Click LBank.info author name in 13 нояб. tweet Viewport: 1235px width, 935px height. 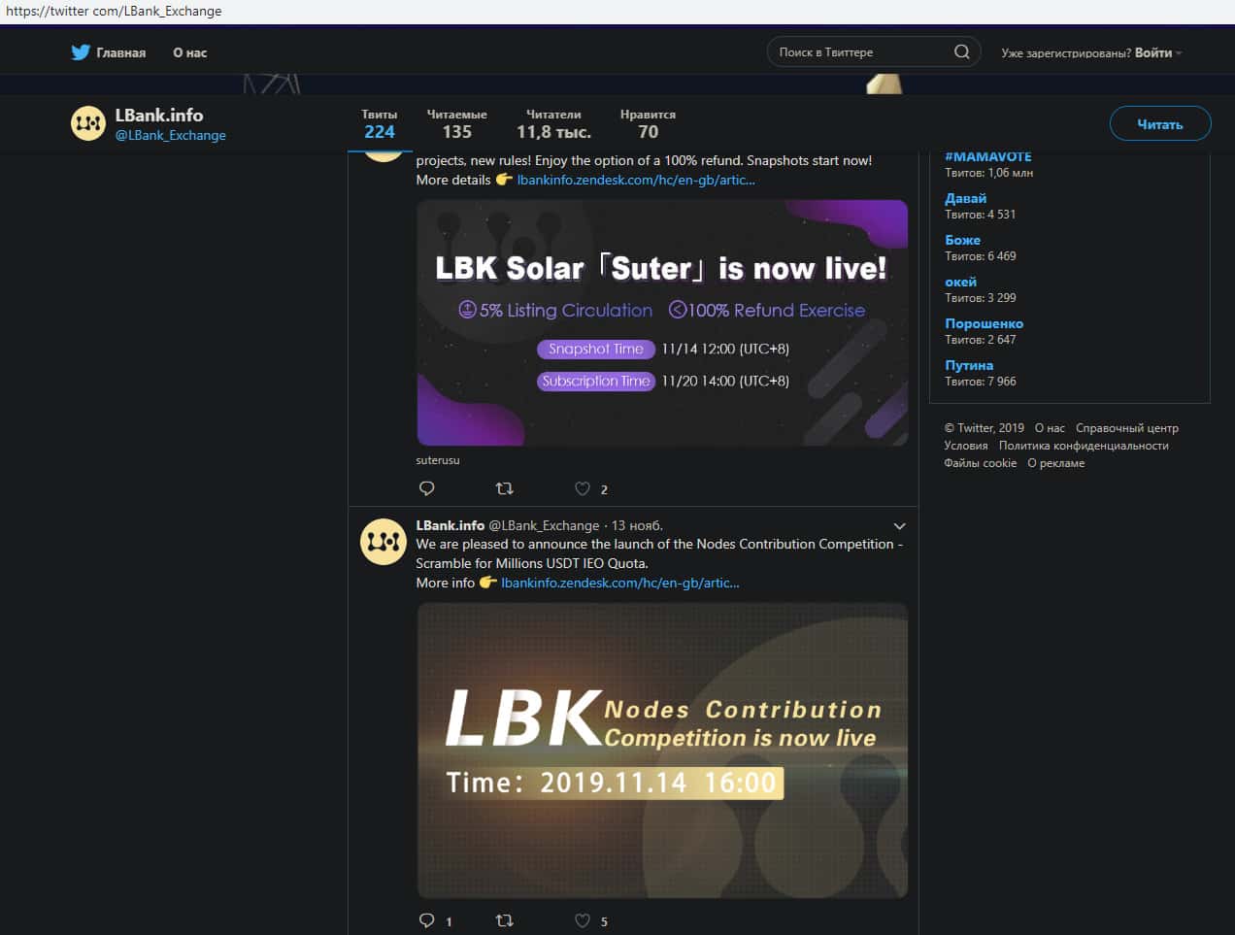(451, 525)
